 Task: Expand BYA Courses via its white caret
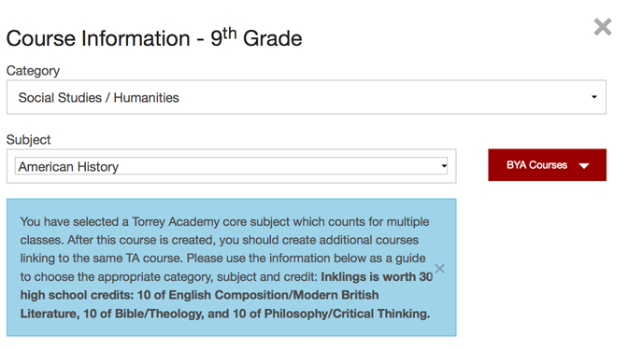(x=584, y=165)
